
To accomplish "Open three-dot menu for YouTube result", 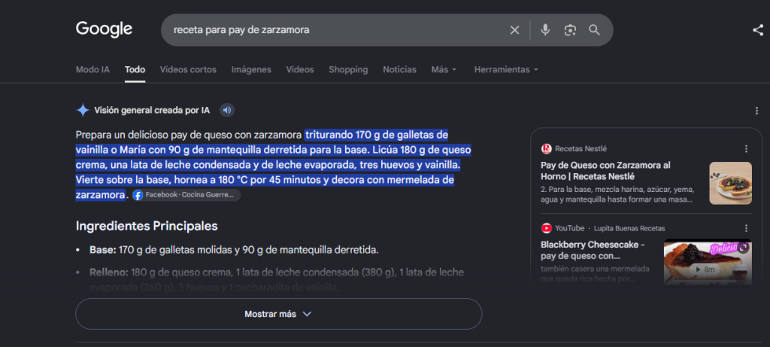I will click(746, 228).
